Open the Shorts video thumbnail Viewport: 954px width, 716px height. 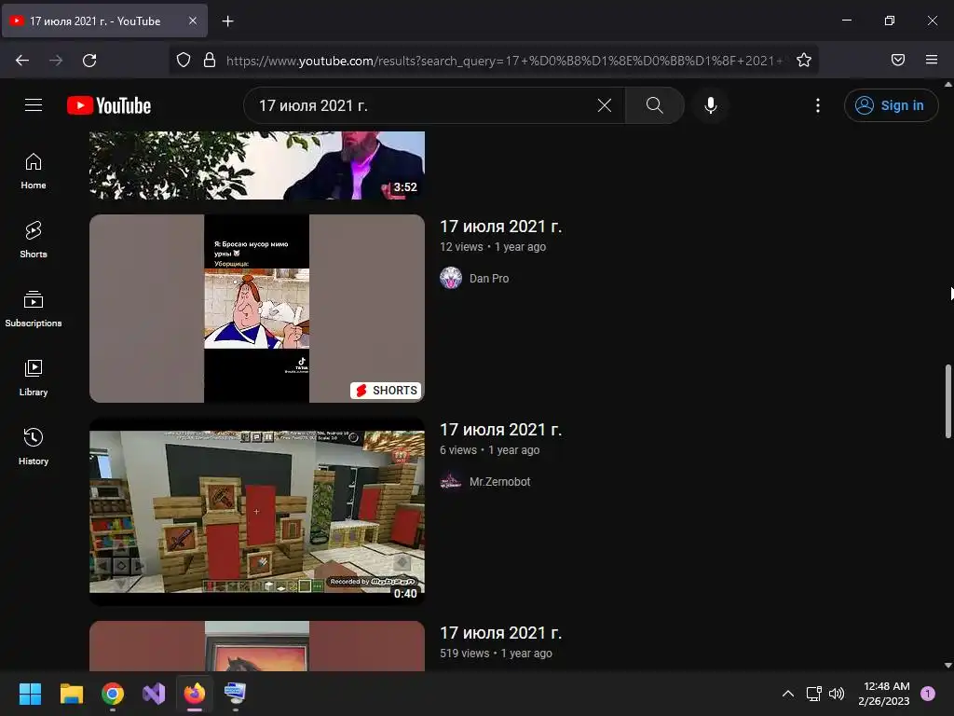point(257,308)
